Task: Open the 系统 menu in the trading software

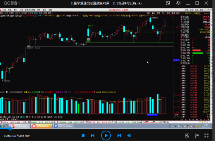Action: coord(4,10)
